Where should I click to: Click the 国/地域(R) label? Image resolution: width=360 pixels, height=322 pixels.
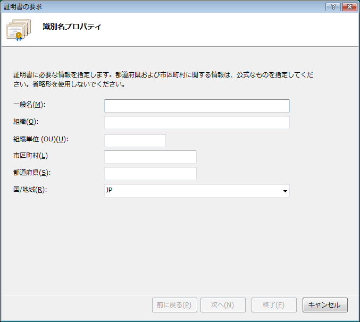click(30, 190)
